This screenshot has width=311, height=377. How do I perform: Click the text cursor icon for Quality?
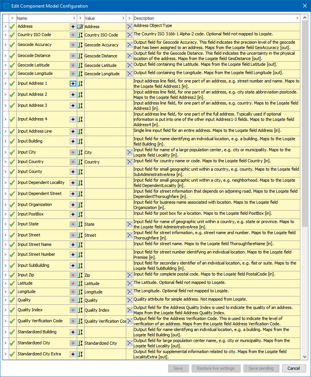80,300
